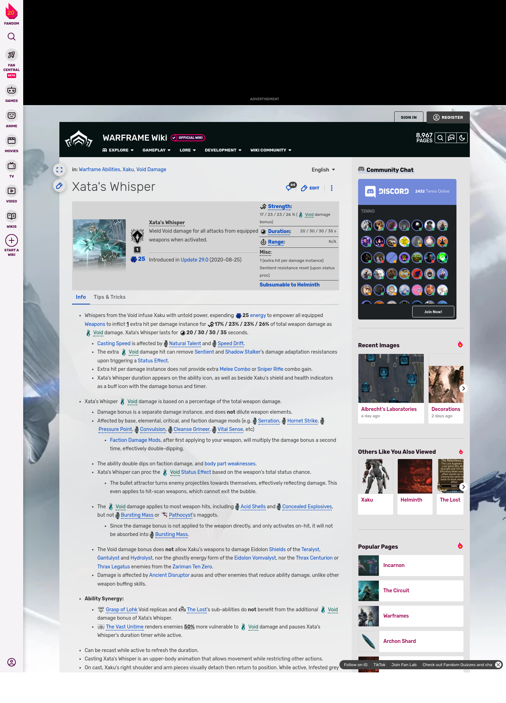
Task: Click Join Fan Lab in bottom bar
Action: point(404,665)
